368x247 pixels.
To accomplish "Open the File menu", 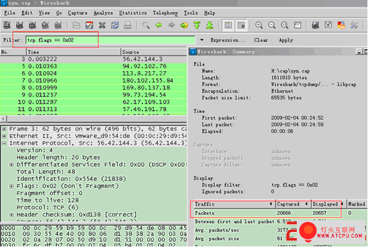I will pos(10,13).
